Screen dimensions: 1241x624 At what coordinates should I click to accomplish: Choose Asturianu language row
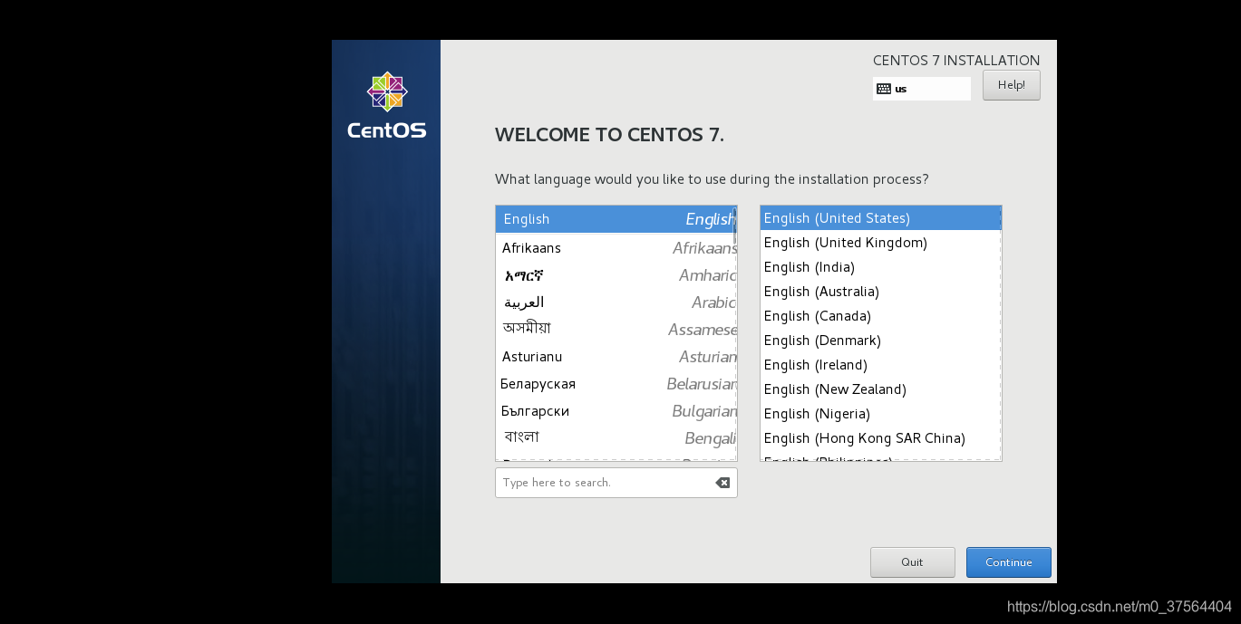(616, 357)
